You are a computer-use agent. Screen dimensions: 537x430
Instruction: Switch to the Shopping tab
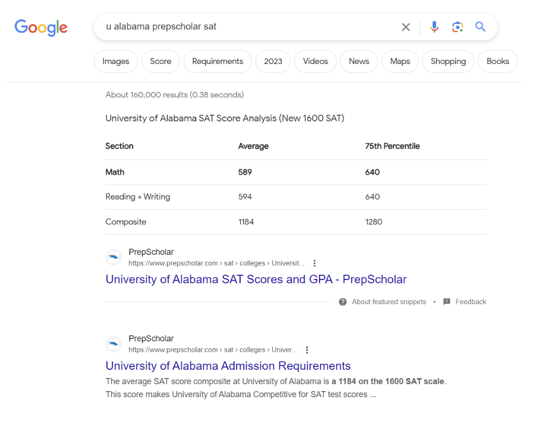pyautogui.click(x=448, y=61)
